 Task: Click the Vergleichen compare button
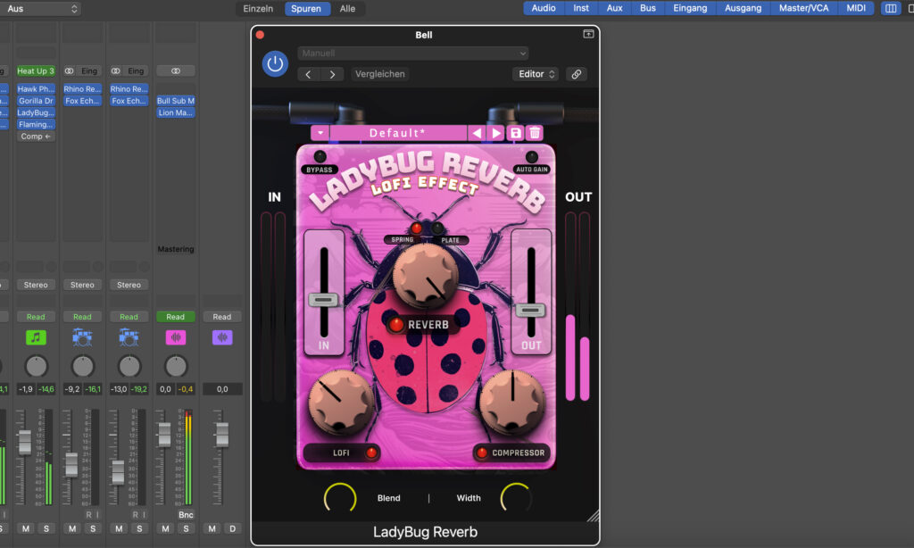tap(380, 74)
